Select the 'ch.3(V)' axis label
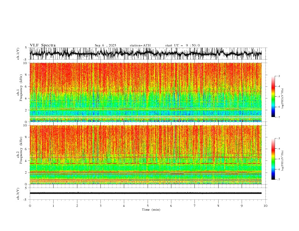 pyautogui.click(x=18, y=194)
